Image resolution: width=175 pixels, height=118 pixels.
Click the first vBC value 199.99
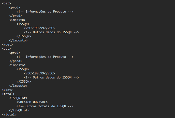point(38,28)
